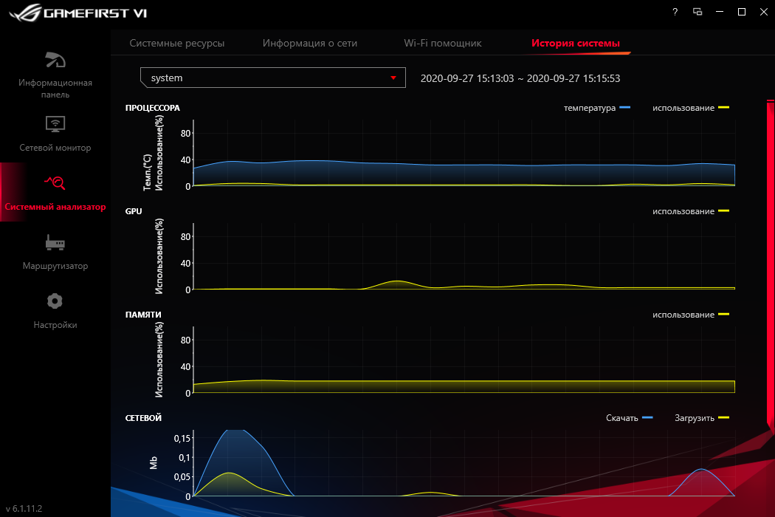
Task: Select the История системы tab
Action: [x=575, y=43]
